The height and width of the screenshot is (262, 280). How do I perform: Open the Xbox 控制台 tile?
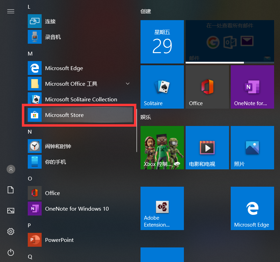162,147
